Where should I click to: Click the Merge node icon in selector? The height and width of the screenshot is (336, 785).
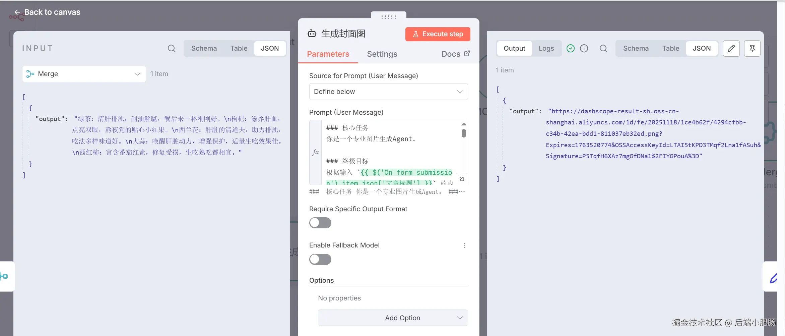pyautogui.click(x=30, y=74)
